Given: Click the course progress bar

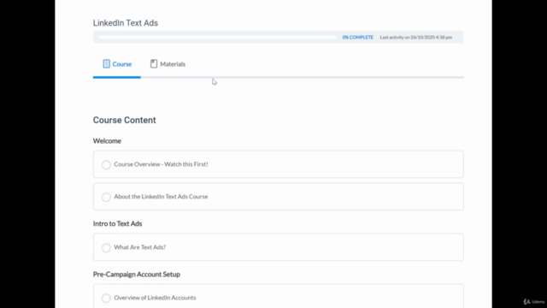Looking at the screenshot, I should coord(217,37).
